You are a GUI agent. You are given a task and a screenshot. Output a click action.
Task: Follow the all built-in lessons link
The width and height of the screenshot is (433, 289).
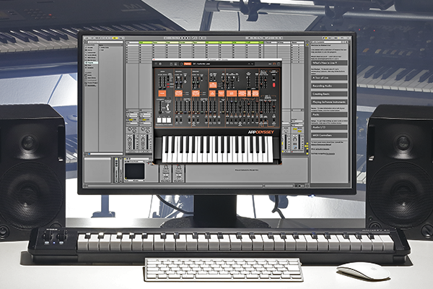click(x=323, y=149)
